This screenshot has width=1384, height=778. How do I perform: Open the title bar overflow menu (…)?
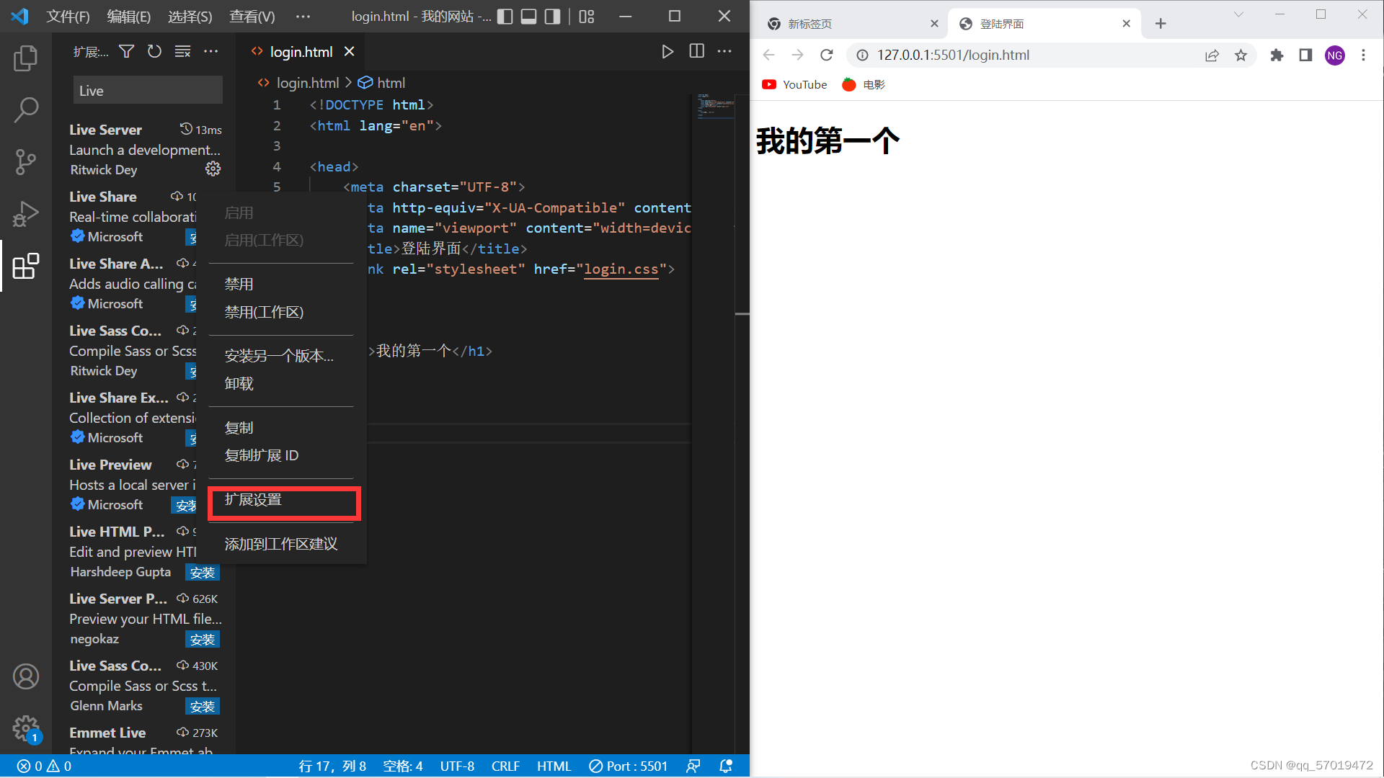pyautogui.click(x=303, y=17)
